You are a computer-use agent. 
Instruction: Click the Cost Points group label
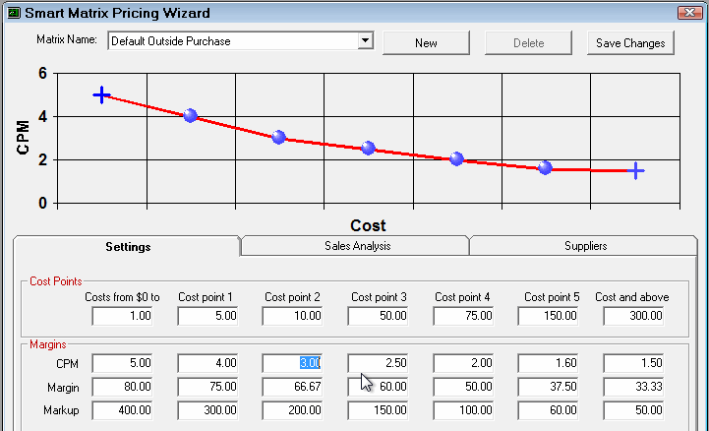56,281
